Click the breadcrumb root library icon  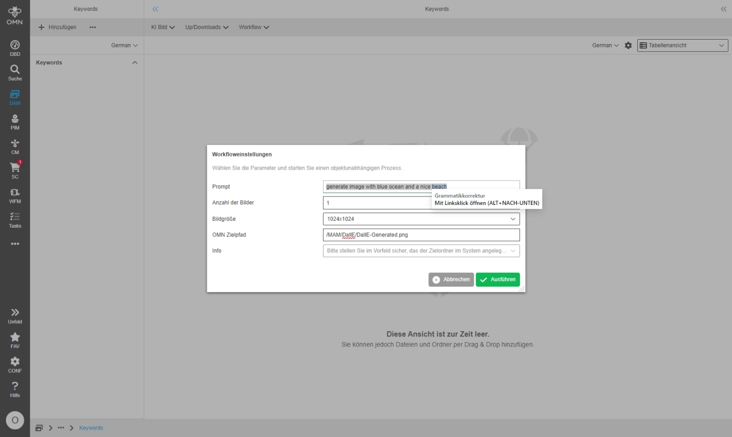(x=39, y=428)
